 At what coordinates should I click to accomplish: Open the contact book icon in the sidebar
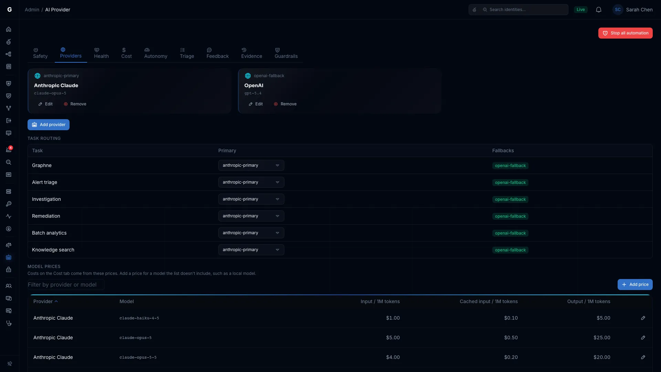pyautogui.click(x=9, y=66)
